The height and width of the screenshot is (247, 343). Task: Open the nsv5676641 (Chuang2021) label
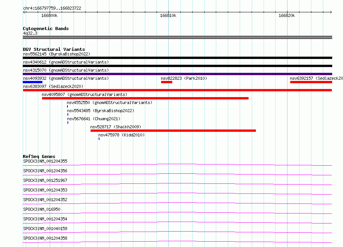pos(94,119)
